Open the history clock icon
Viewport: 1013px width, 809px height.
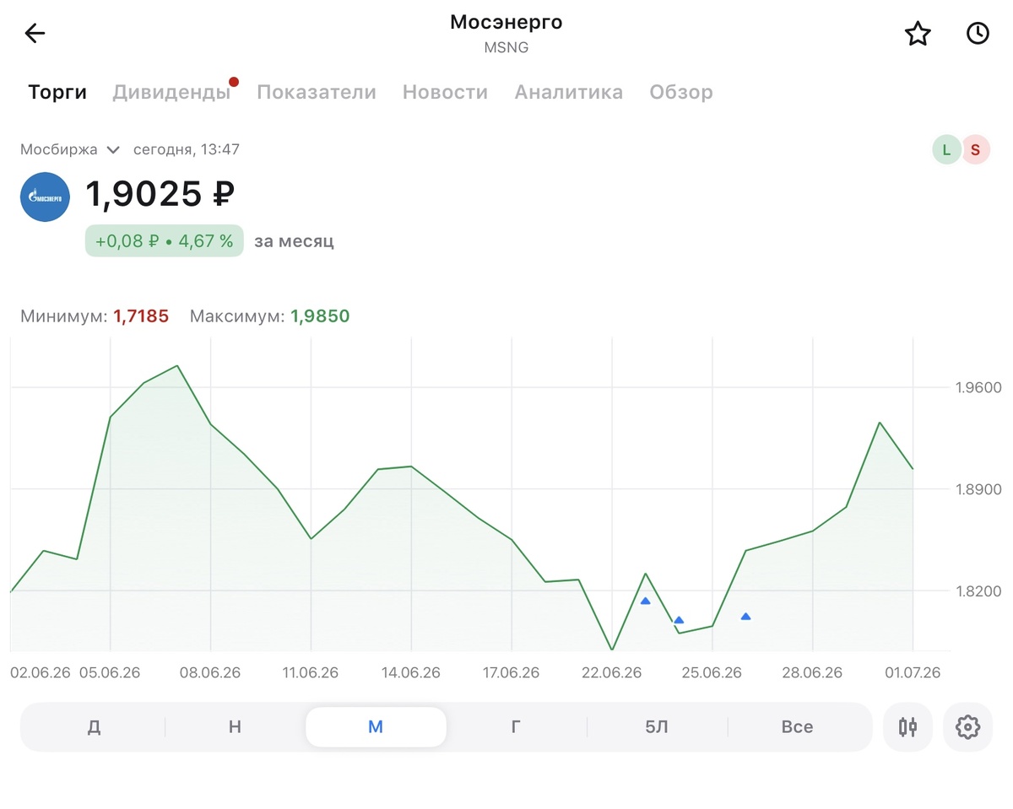[978, 34]
